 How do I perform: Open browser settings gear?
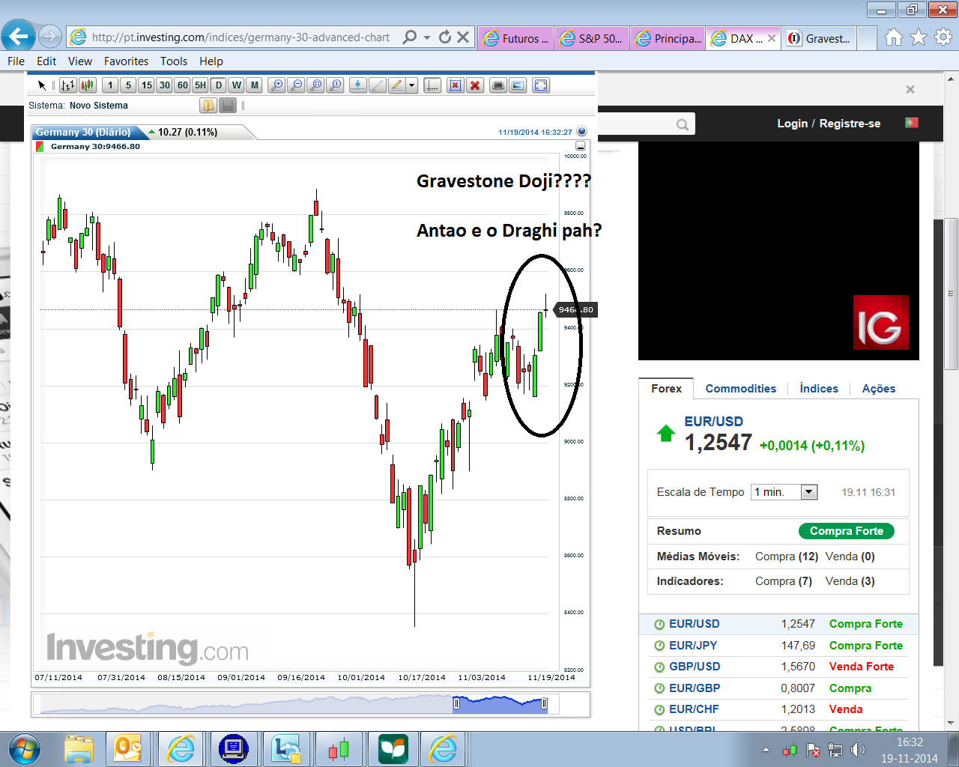pos(943,37)
